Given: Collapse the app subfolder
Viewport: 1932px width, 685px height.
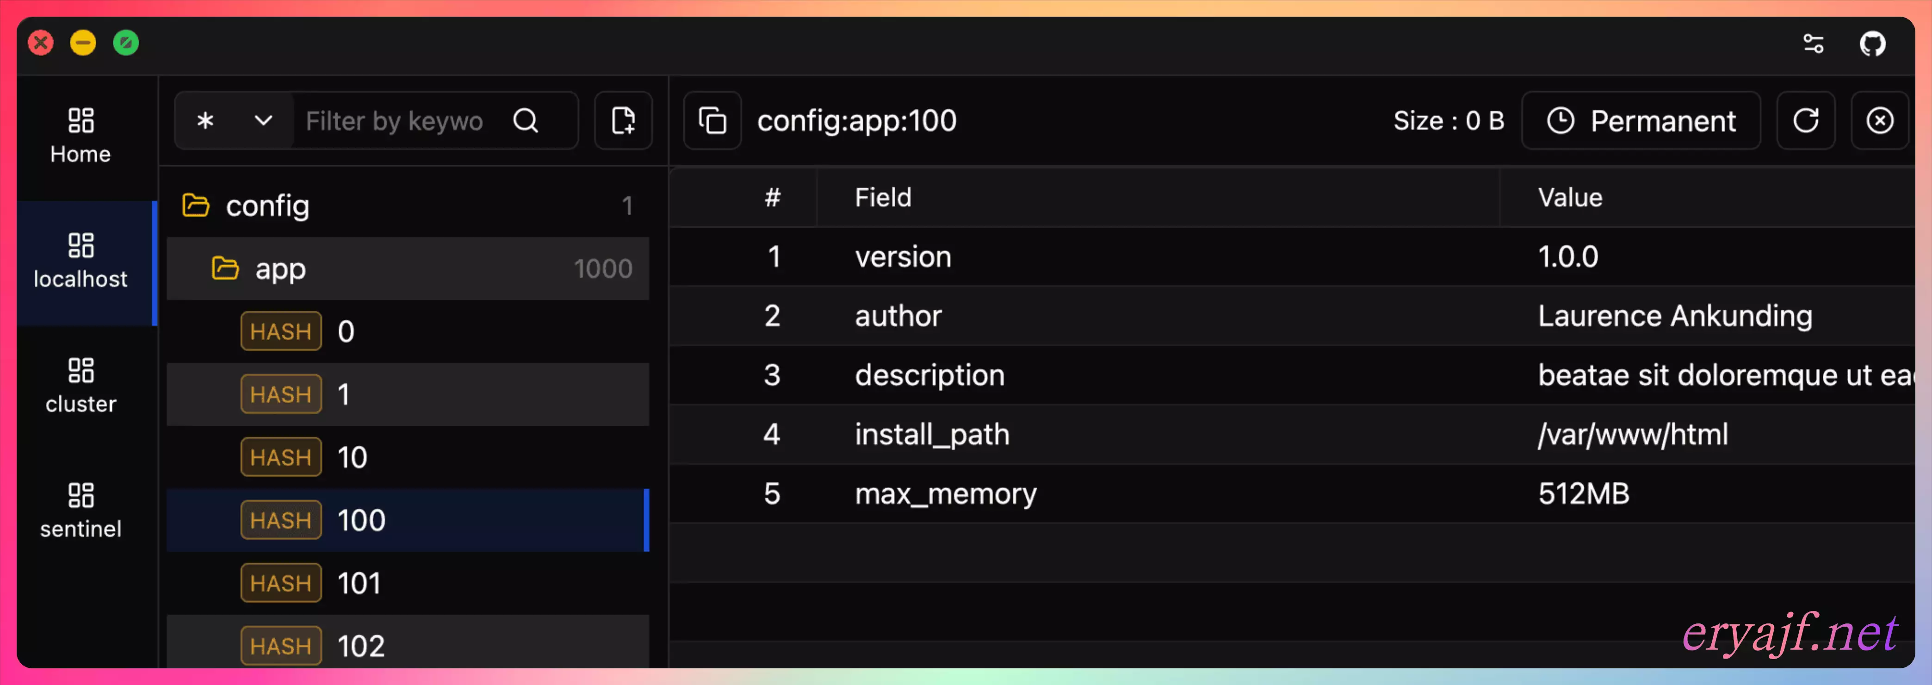Looking at the screenshot, I should pos(280,268).
